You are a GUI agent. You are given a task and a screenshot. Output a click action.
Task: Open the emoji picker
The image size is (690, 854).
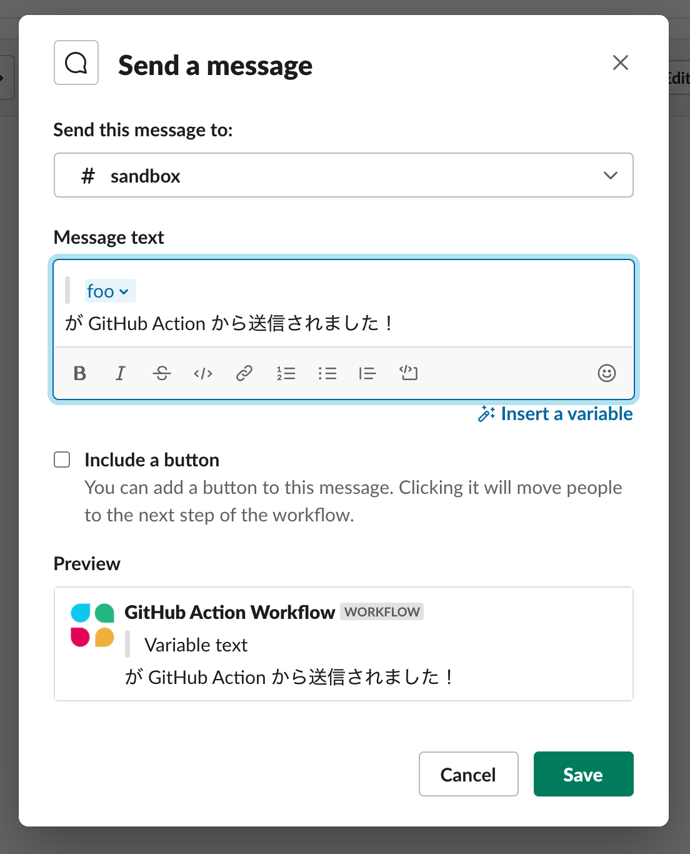pos(607,373)
